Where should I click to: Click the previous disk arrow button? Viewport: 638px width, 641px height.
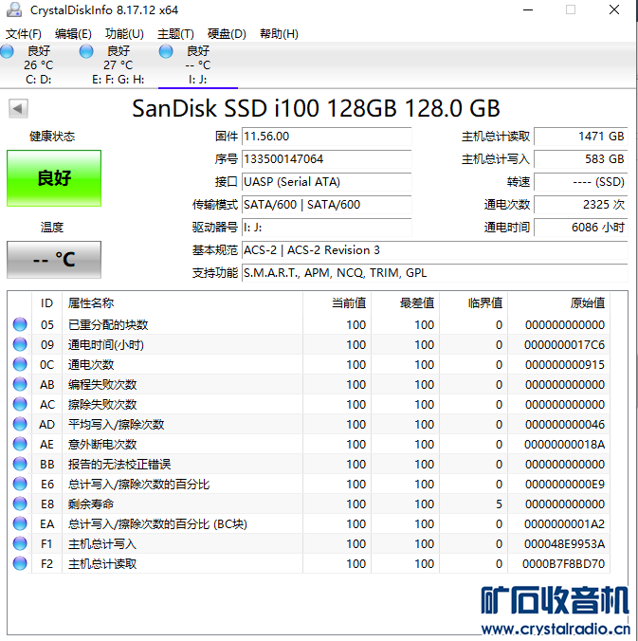click(18, 108)
